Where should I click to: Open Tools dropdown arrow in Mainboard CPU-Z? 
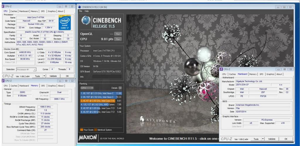click(263, 139)
